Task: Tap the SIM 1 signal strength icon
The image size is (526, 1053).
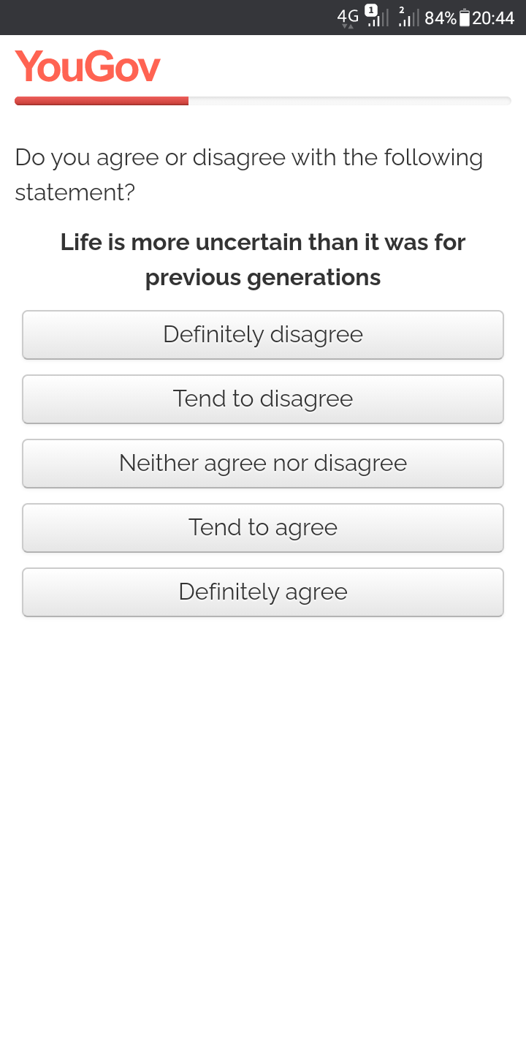Action: click(x=377, y=17)
